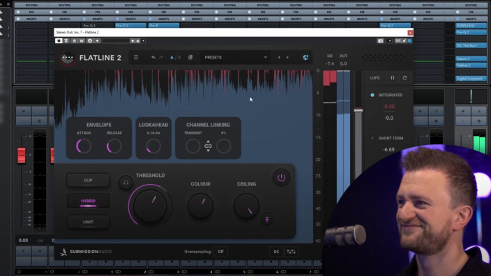Select LIMIT mode
Image resolution: width=491 pixels, height=276 pixels.
pos(89,222)
